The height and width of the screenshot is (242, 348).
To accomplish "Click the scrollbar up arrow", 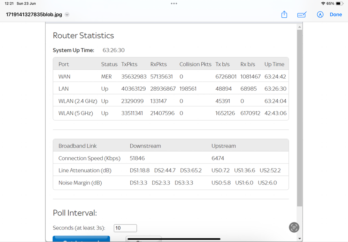I will click(300, 27).
